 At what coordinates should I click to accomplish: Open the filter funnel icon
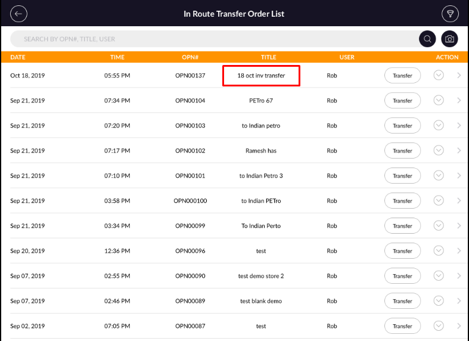[x=449, y=14]
